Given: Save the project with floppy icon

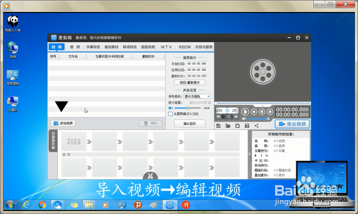Looking at the screenshot, I should (237, 126).
